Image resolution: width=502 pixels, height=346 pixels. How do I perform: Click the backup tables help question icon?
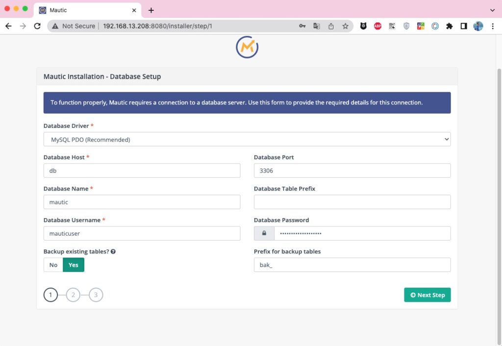(x=113, y=251)
